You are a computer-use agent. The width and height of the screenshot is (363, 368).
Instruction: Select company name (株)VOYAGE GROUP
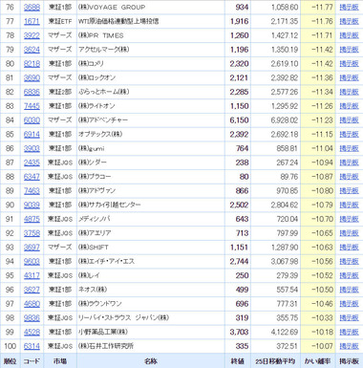click(112, 7)
